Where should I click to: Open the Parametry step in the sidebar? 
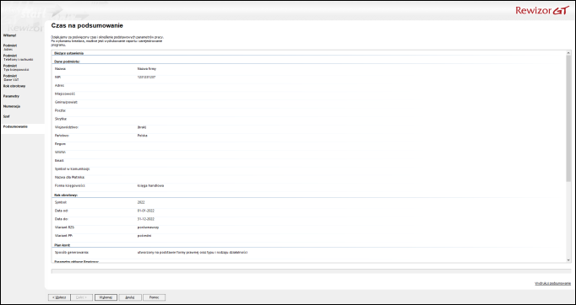coord(11,96)
